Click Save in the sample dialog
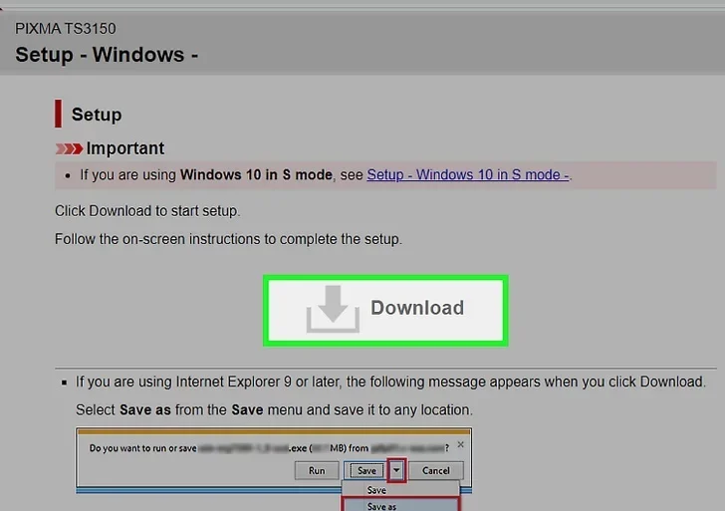This screenshot has height=511, width=725. point(366,470)
